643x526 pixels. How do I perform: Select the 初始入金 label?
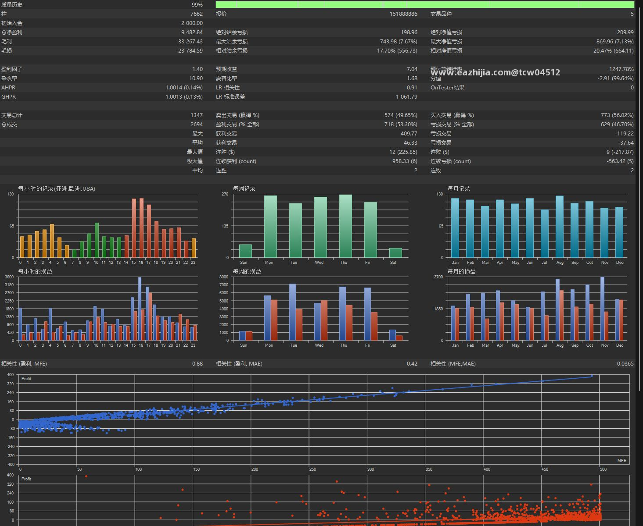pyautogui.click(x=12, y=23)
